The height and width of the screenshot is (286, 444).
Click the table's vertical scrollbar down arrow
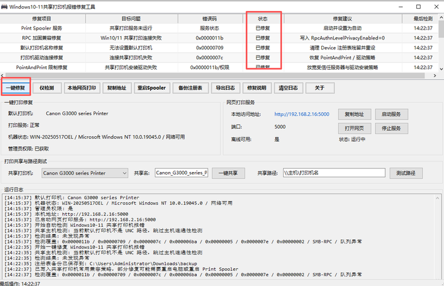click(x=441, y=69)
